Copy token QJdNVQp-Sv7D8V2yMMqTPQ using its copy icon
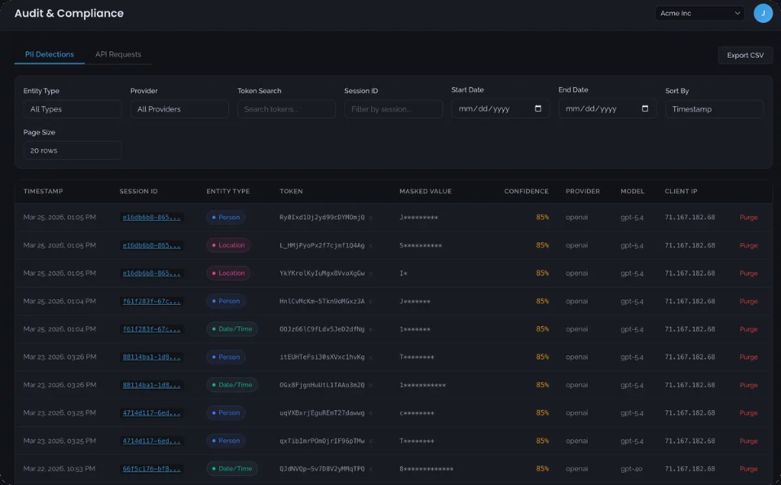Viewport: 781px width, 485px height. point(371,469)
